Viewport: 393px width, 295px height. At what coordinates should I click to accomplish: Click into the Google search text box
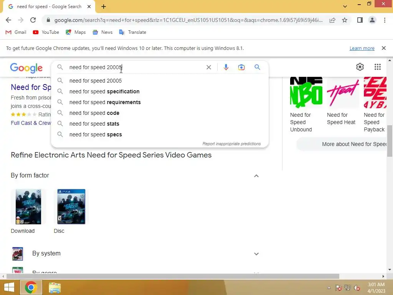135,67
